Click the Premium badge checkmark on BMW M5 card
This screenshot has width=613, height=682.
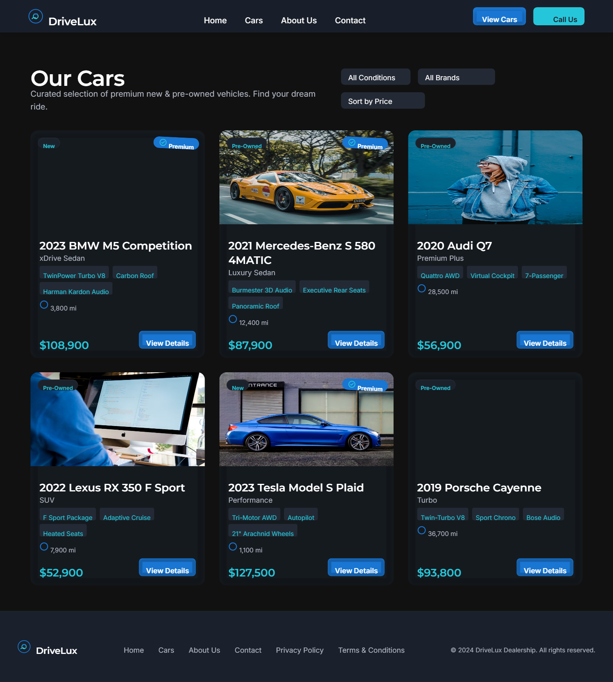[x=163, y=142]
